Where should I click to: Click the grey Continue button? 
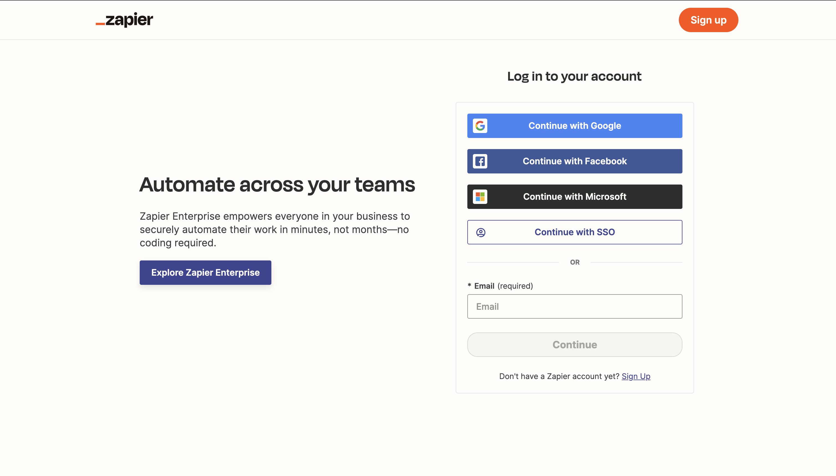pyautogui.click(x=574, y=345)
